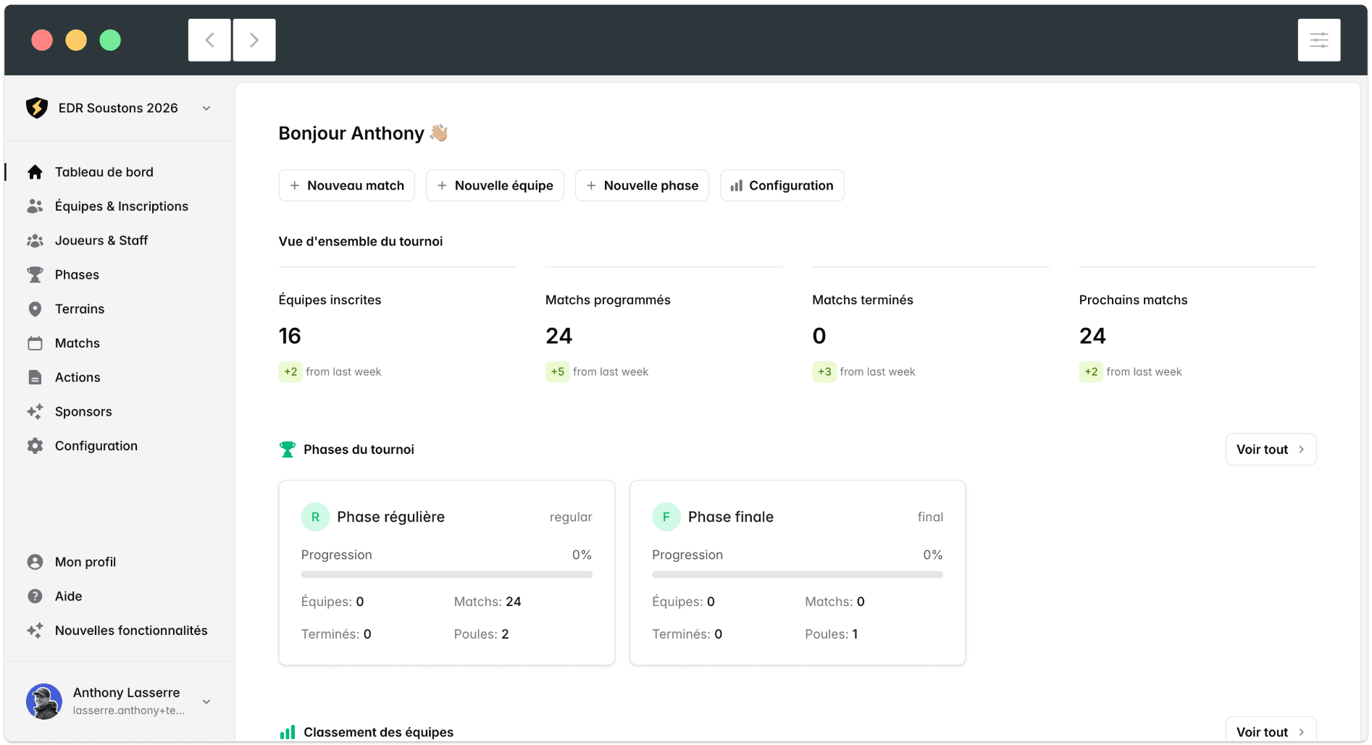Expand the EDR Soustons 2026 tournament dropdown
Screen dimensions: 1372x745
pyautogui.click(x=206, y=109)
